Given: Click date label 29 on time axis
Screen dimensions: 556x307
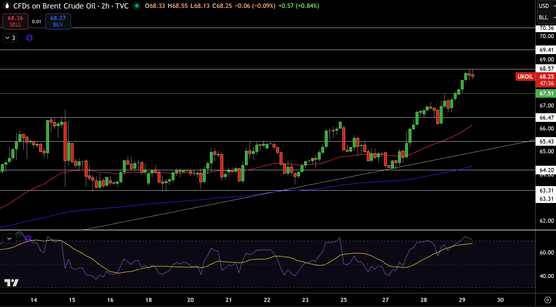Looking at the screenshot, I should [462, 300].
